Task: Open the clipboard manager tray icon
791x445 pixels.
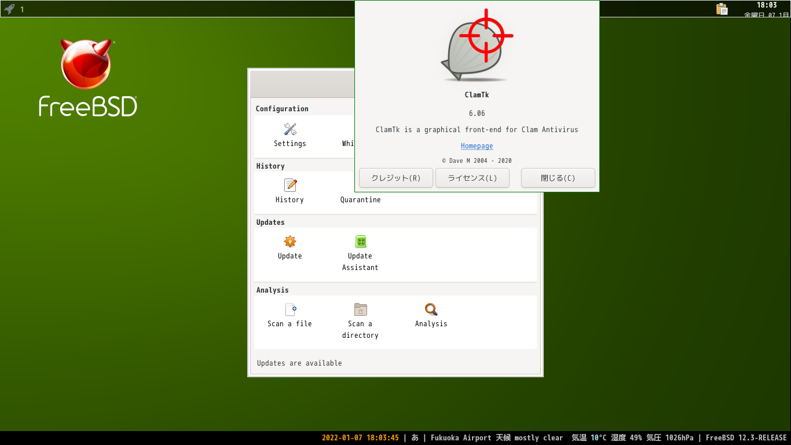Action: point(722,9)
